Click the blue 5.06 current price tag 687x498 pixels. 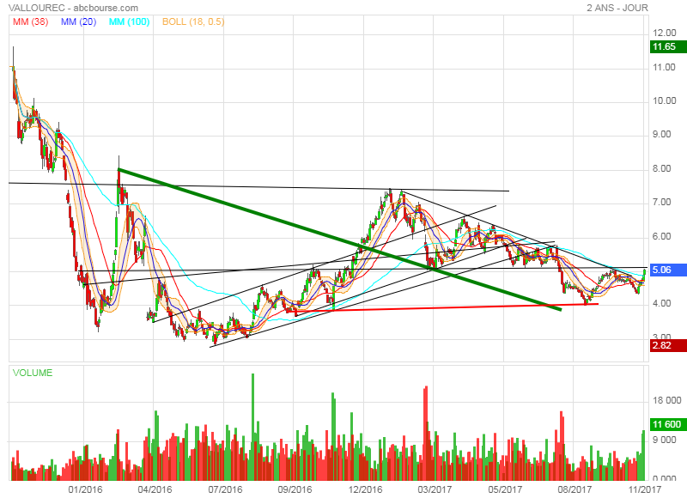point(668,270)
